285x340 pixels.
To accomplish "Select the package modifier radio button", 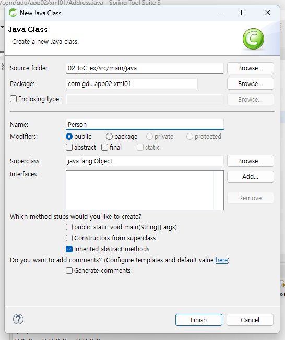I will 109,137.
